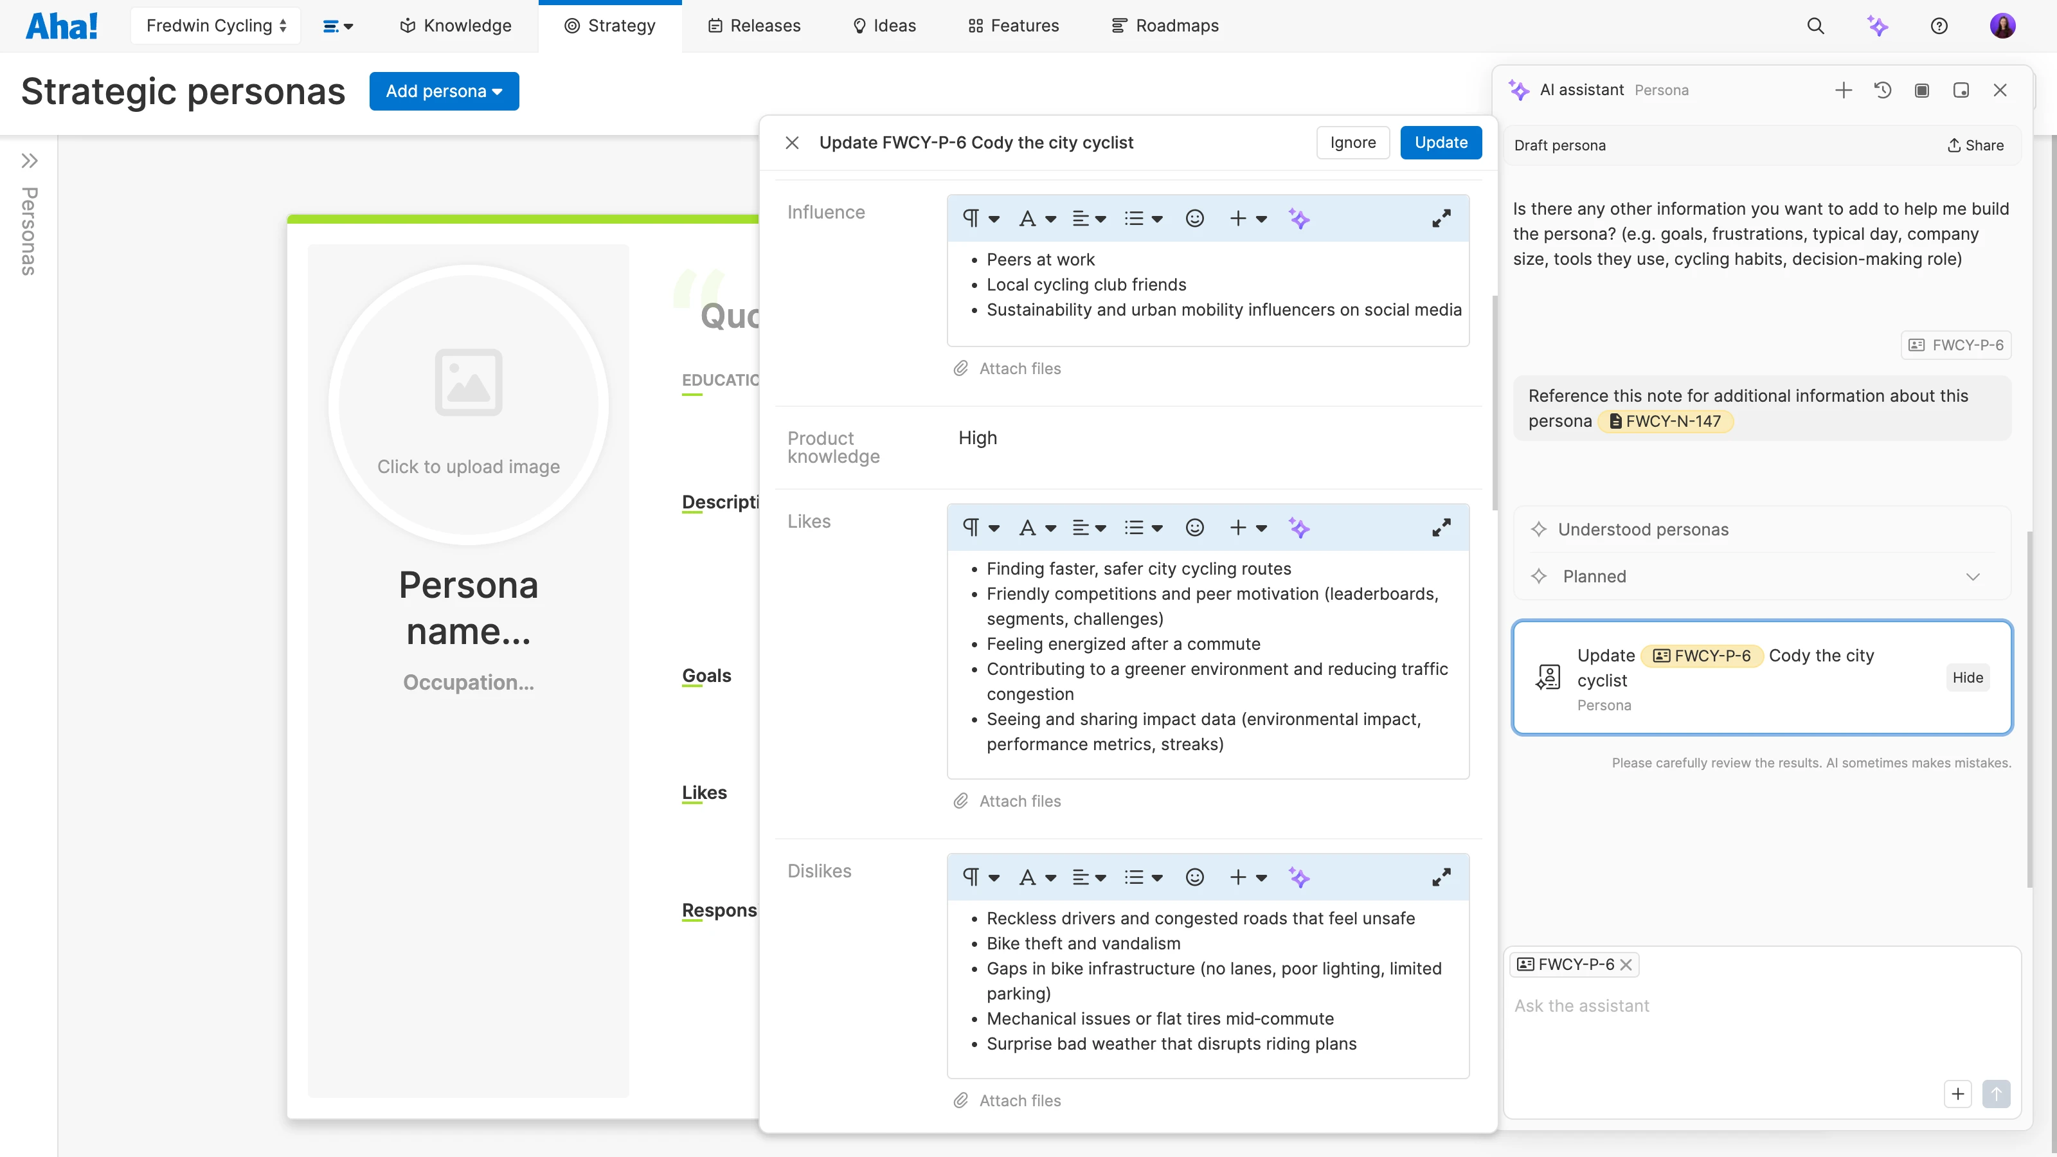The height and width of the screenshot is (1157, 2057).
Task: Open emoji picker in Influence editor
Action: click(x=1194, y=218)
